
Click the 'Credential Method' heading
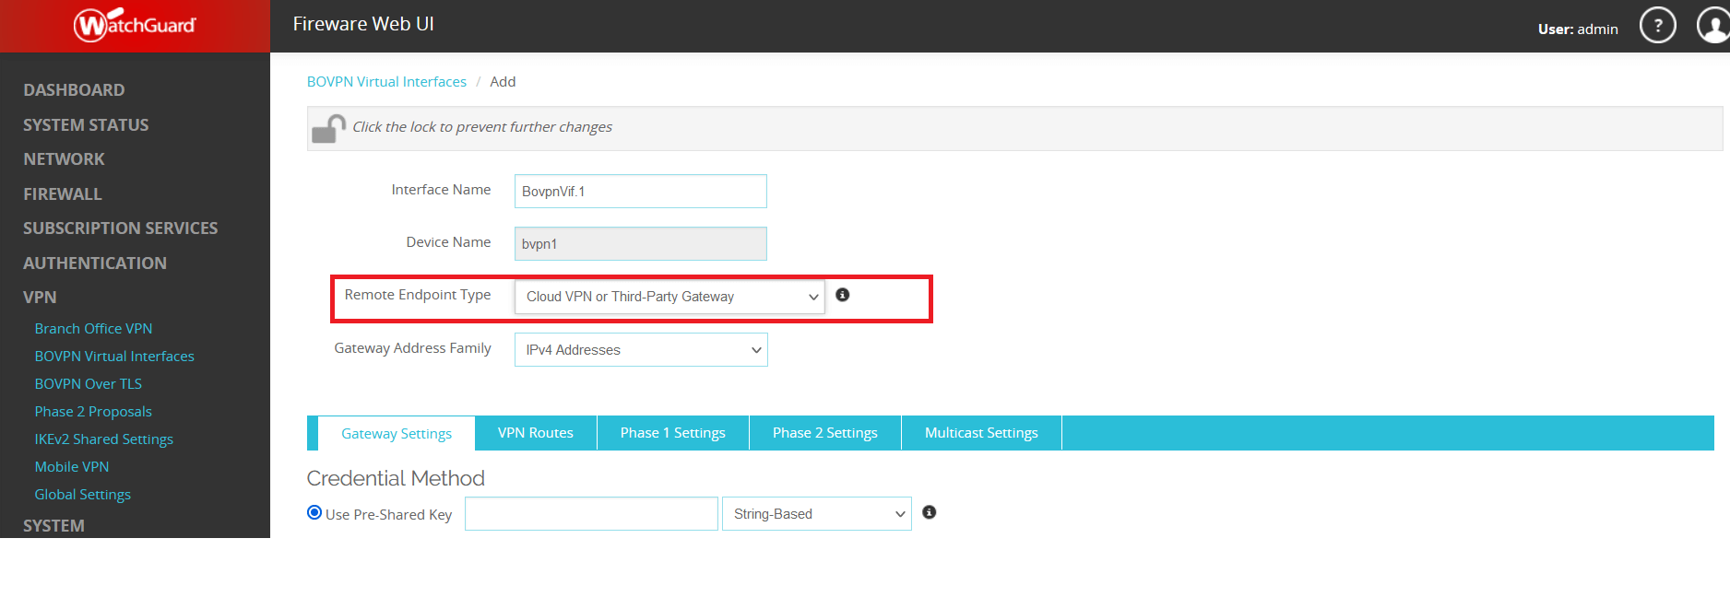click(396, 479)
